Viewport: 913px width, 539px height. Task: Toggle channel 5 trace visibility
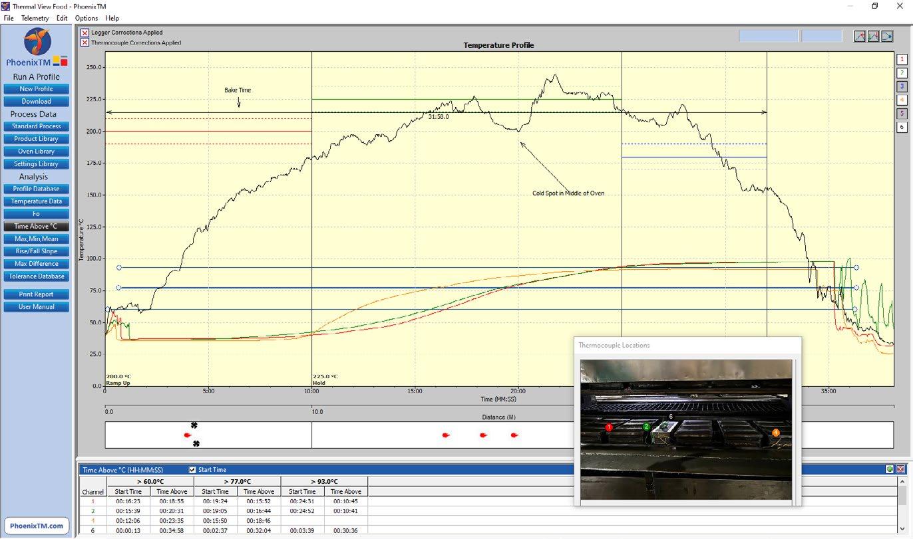[x=902, y=113]
